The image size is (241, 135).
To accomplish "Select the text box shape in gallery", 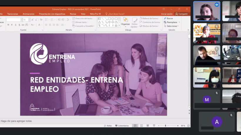I will click(99, 19).
